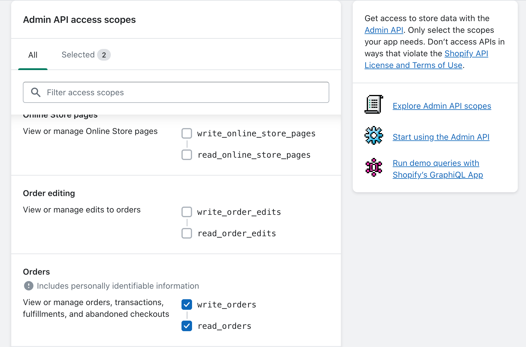The image size is (526, 347).
Task: Open the Admin API link
Action: 384,30
